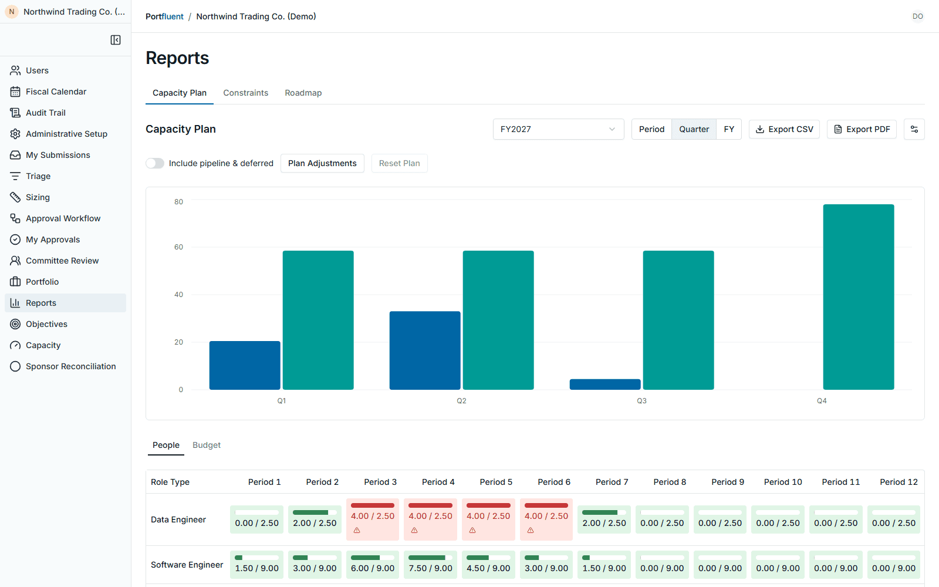Open the DO user avatar menu
Screen dimensions: 939x587
point(918,16)
